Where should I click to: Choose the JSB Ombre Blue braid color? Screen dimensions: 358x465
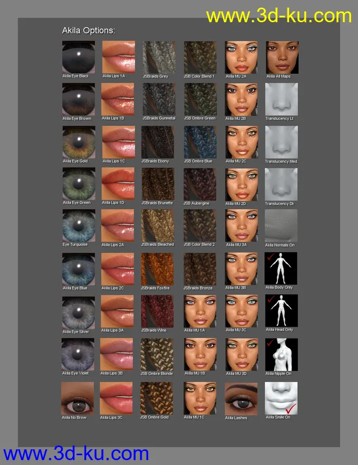click(200, 143)
